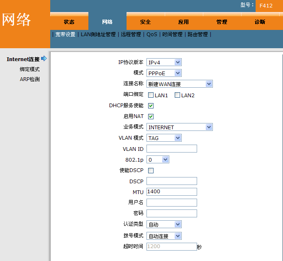The height and width of the screenshot is (261, 283).
Task: Open 时间管理 submenu link
Action: (172, 34)
